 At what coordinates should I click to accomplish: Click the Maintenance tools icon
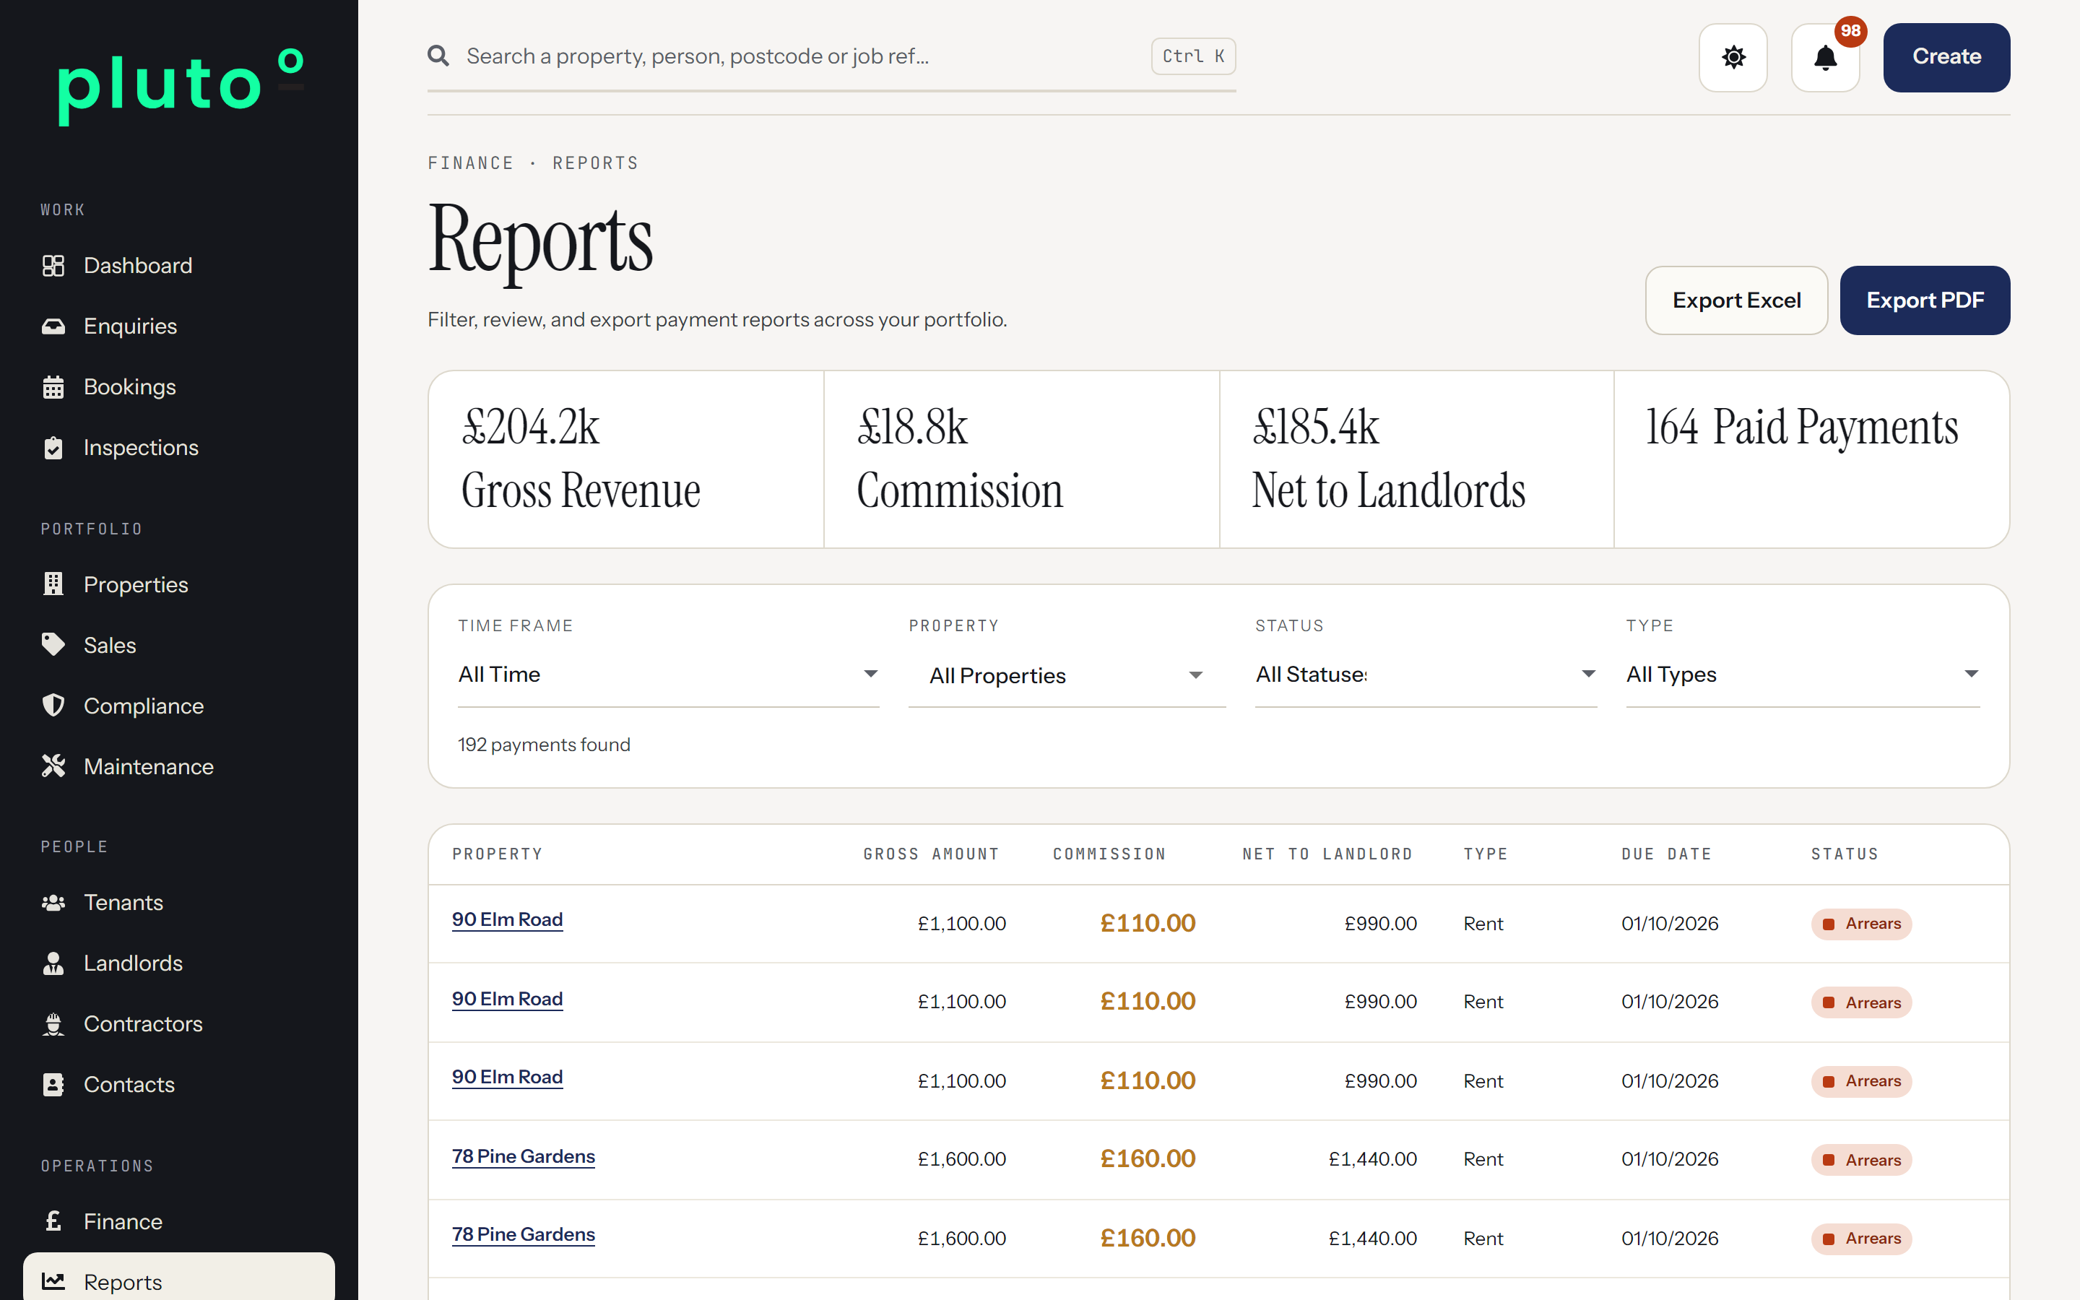[53, 766]
